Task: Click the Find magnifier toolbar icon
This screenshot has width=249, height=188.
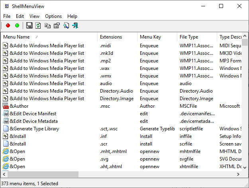Action: click(66, 25)
